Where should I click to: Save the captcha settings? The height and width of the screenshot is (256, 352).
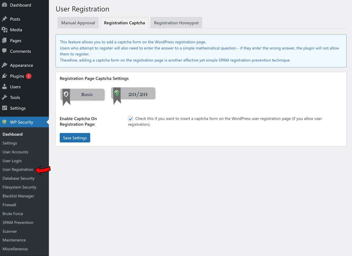coord(75,138)
